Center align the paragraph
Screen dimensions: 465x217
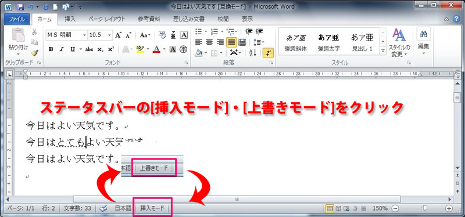[210, 42]
